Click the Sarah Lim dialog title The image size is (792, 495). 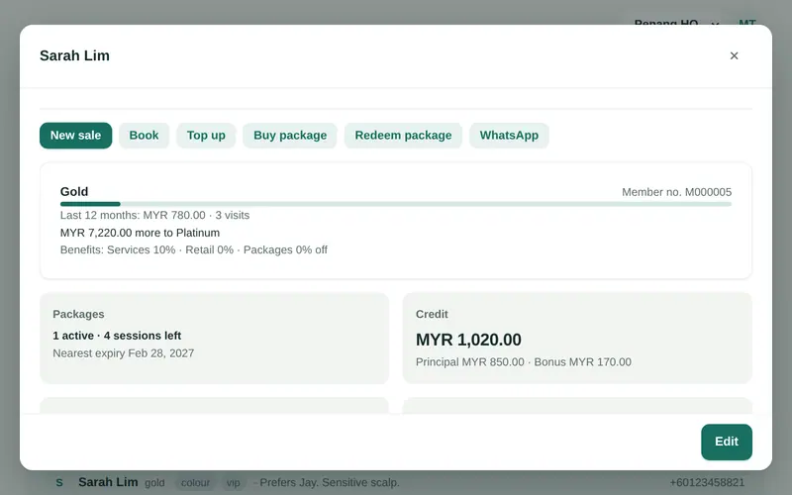click(75, 55)
